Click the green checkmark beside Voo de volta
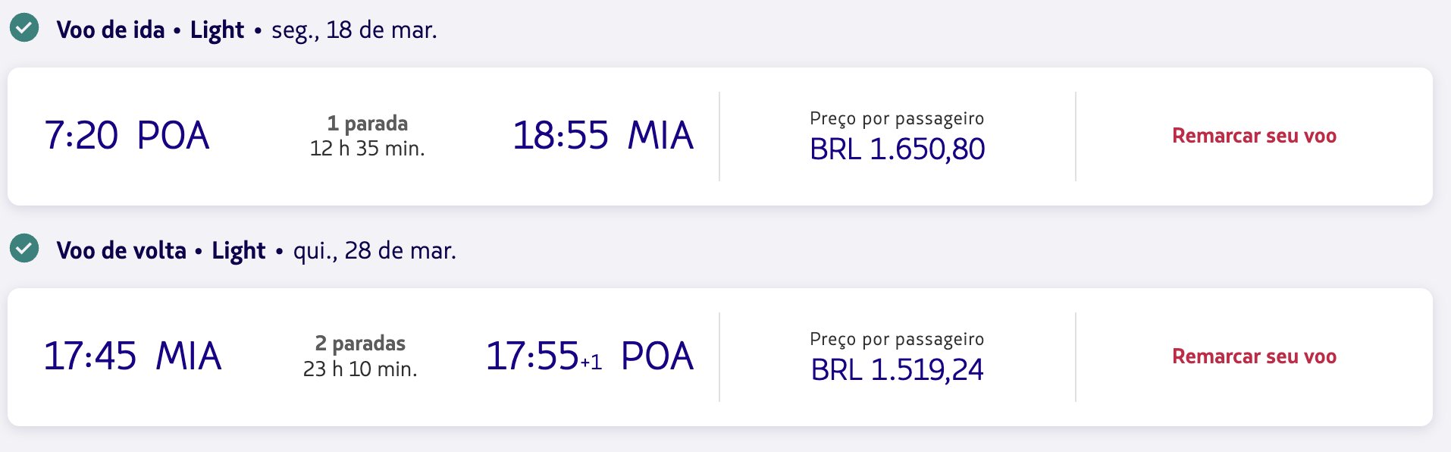The width and height of the screenshot is (1451, 452). point(24,249)
